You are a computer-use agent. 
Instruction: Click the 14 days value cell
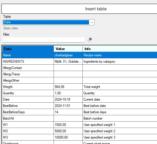click(68, 112)
